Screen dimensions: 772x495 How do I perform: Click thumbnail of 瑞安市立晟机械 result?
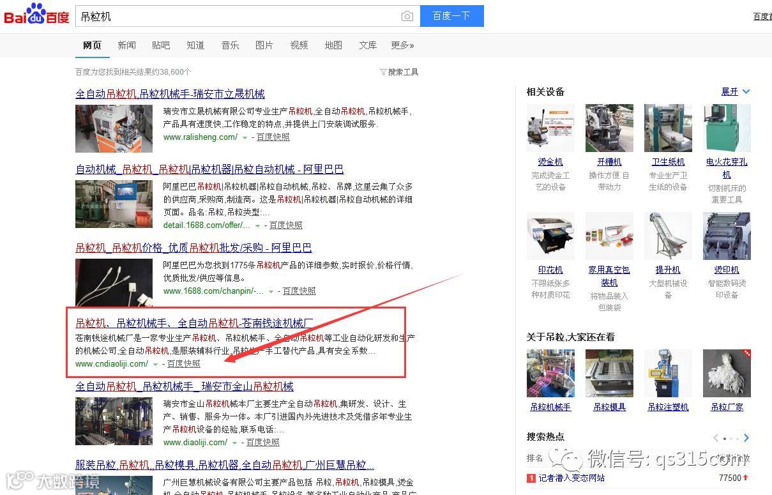pyautogui.click(x=114, y=128)
